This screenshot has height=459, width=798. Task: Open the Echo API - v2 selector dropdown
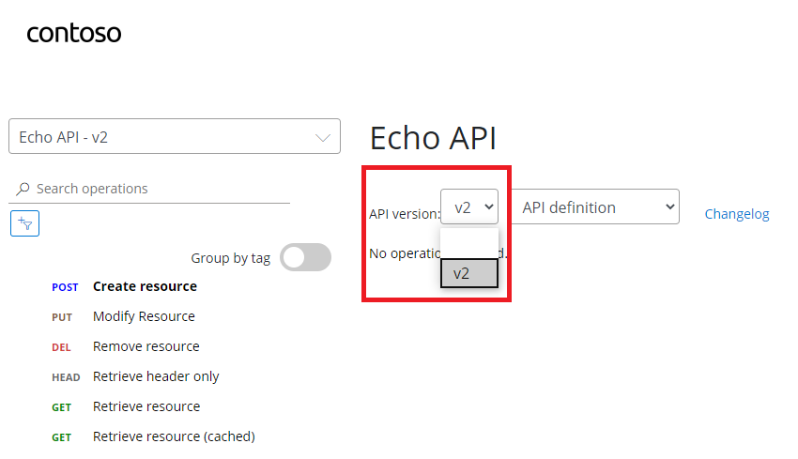point(174,136)
